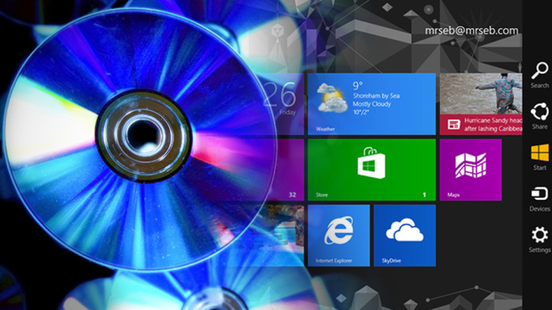
Task: Launch the green Store tile
Action: click(372, 169)
